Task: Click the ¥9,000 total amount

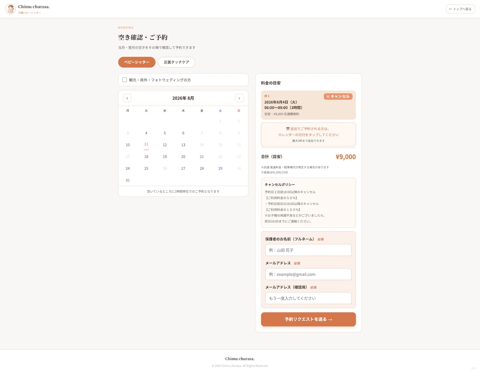Action: 345,157
